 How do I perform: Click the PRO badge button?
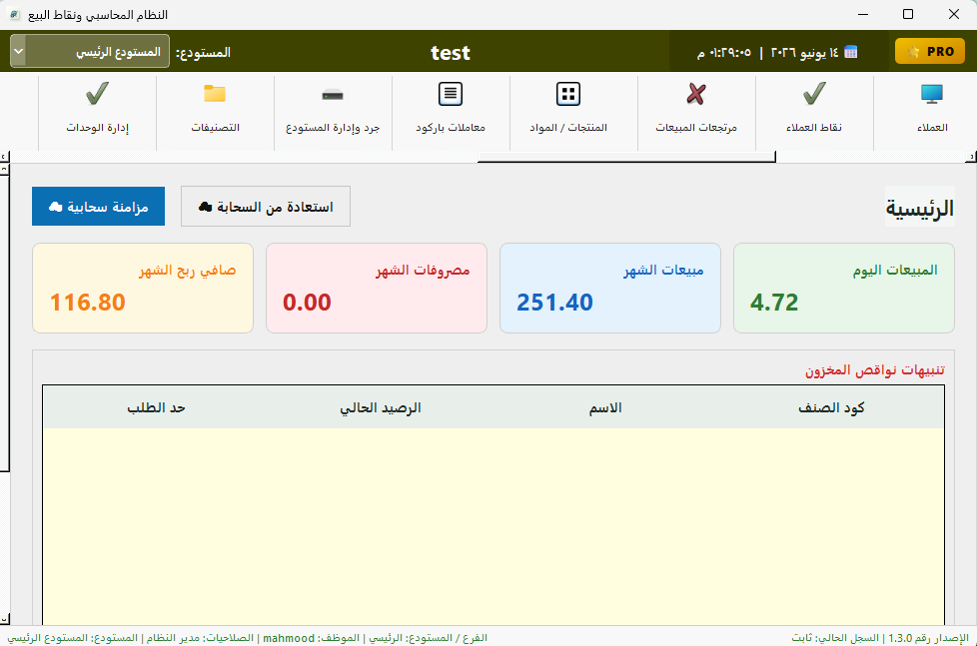tap(930, 51)
